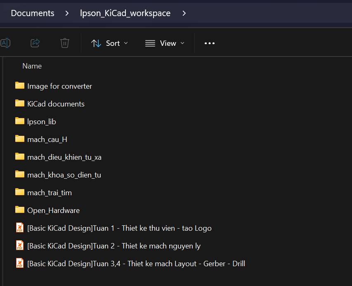The image size is (352, 286).
Task: Click the PDF icon of Tuan 1 file
Action: pyautogui.click(x=20, y=228)
